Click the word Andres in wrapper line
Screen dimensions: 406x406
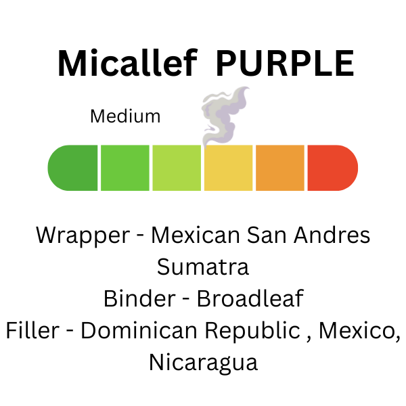[x=332, y=235]
